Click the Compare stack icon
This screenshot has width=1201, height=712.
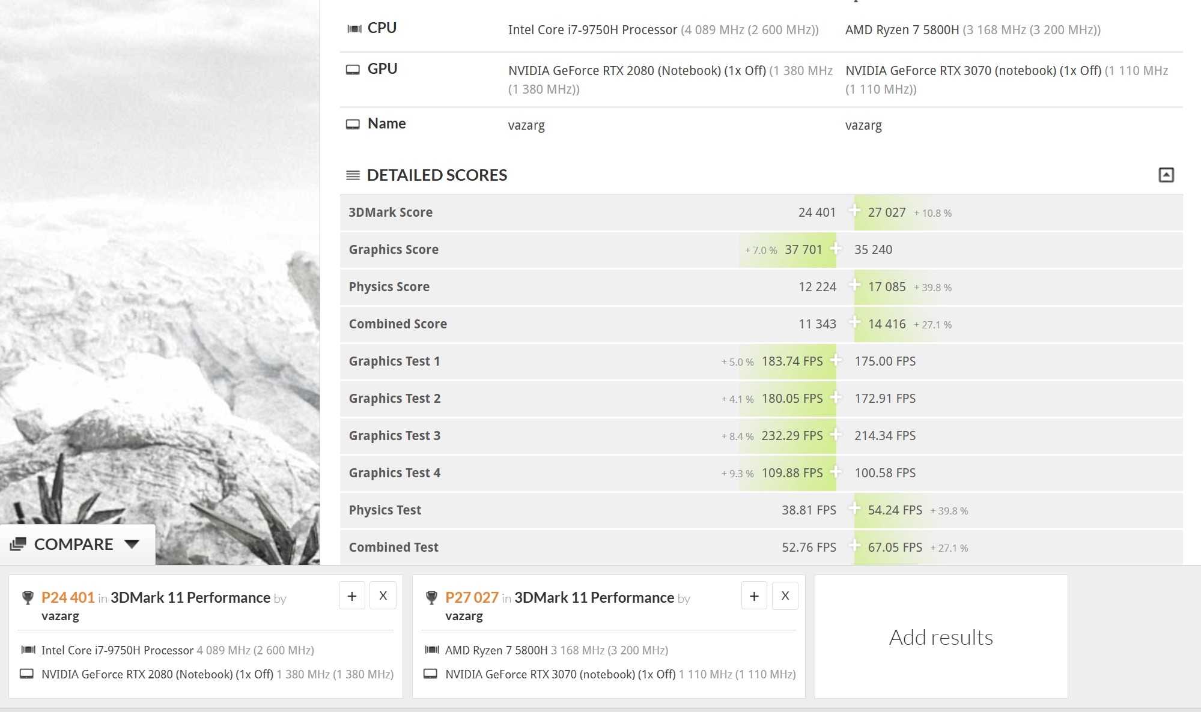tap(18, 544)
